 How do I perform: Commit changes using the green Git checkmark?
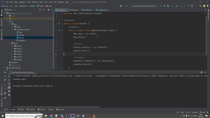point(184,6)
